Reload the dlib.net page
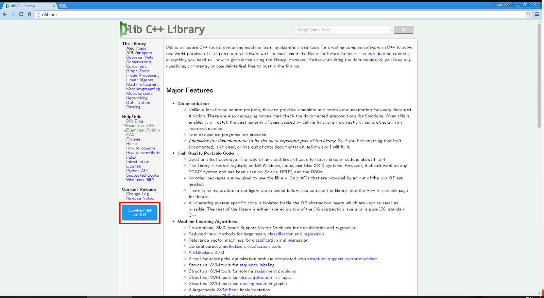Screen dimensions: 544x298 click(21, 14)
